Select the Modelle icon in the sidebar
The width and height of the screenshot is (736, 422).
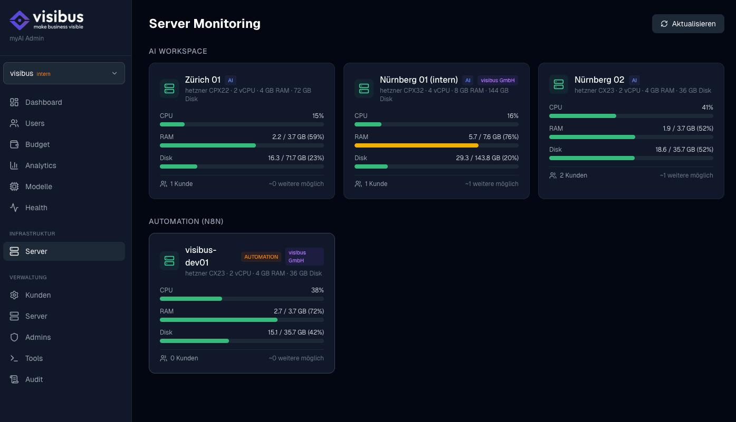[x=14, y=187]
